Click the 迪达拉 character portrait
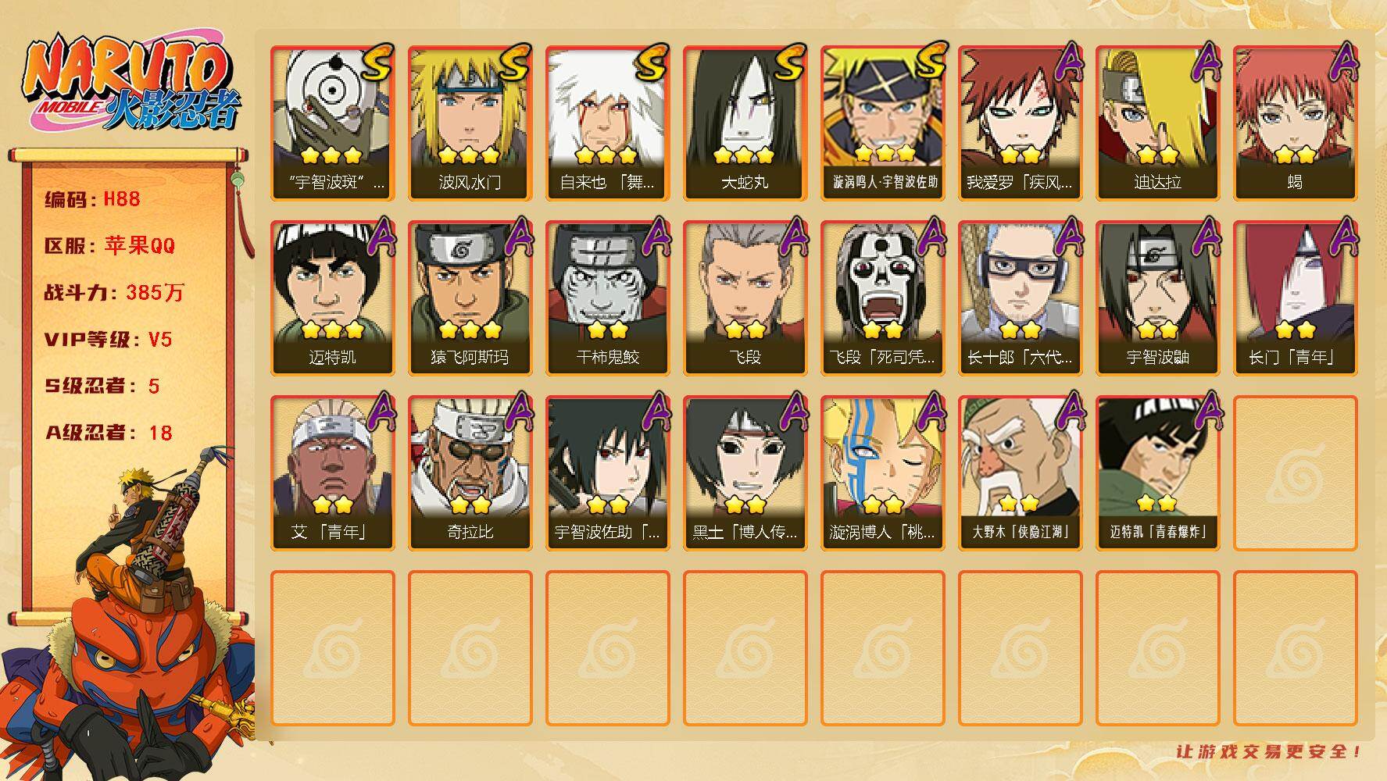 pos(1157,123)
